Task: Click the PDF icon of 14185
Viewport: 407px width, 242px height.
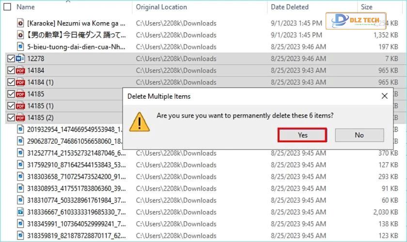Action: pyautogui.click(x=20, y=94)
